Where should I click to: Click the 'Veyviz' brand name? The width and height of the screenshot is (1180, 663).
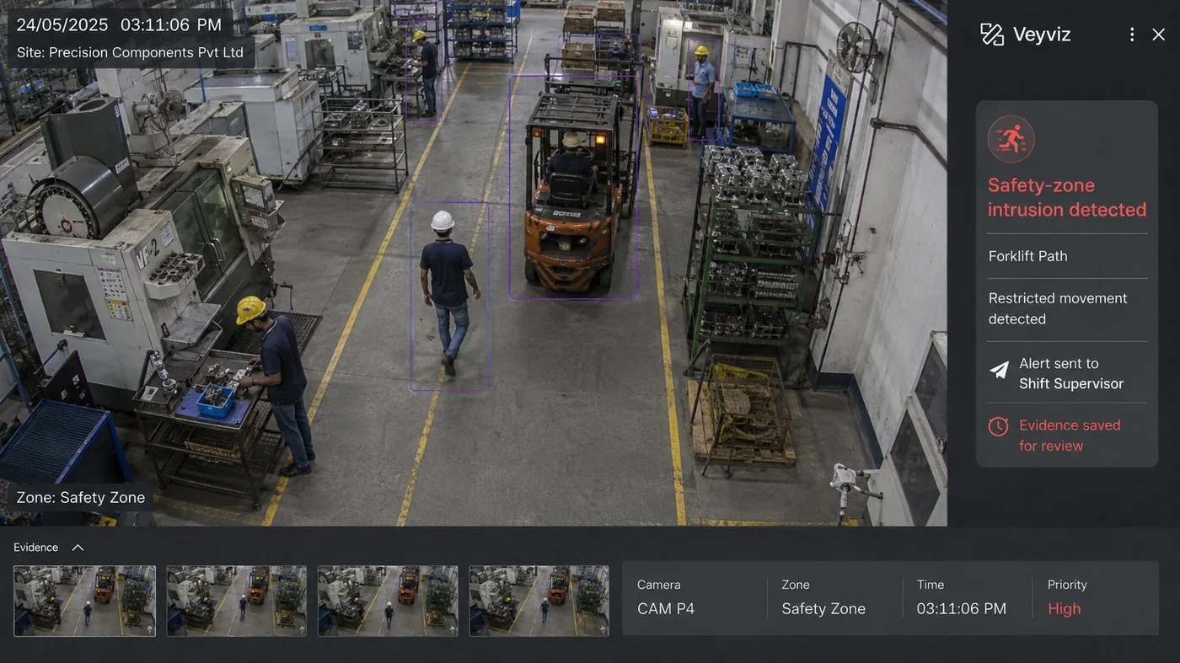(x=1042, y=35)
